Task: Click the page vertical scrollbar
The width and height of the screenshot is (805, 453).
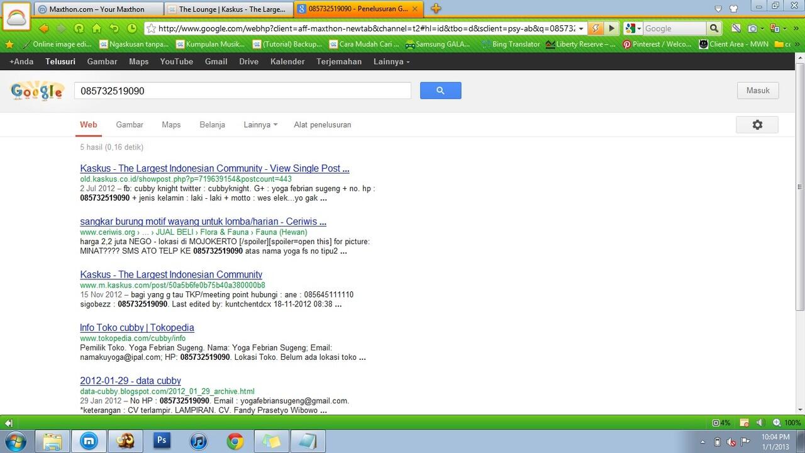Action: pos(800,187)
